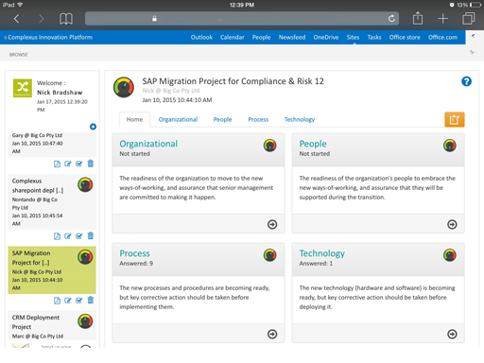Open the Technology card heading

(322, 253)
